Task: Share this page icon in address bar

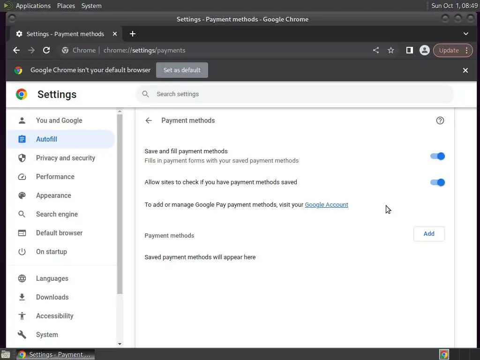Action: tap(376, 50)
